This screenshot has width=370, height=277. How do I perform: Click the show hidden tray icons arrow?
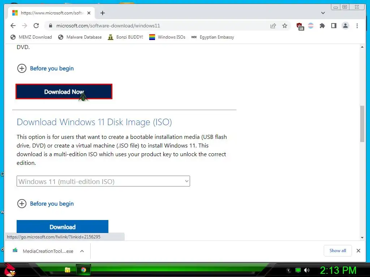click(x=289, y=271)
